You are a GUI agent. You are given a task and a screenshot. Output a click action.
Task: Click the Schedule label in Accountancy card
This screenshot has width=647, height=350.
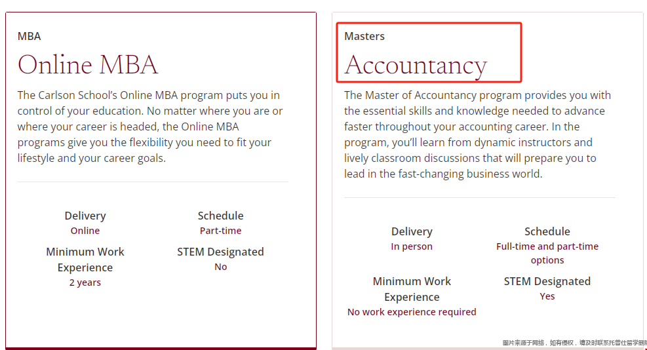pyautogui.click(x=547, y=231)
